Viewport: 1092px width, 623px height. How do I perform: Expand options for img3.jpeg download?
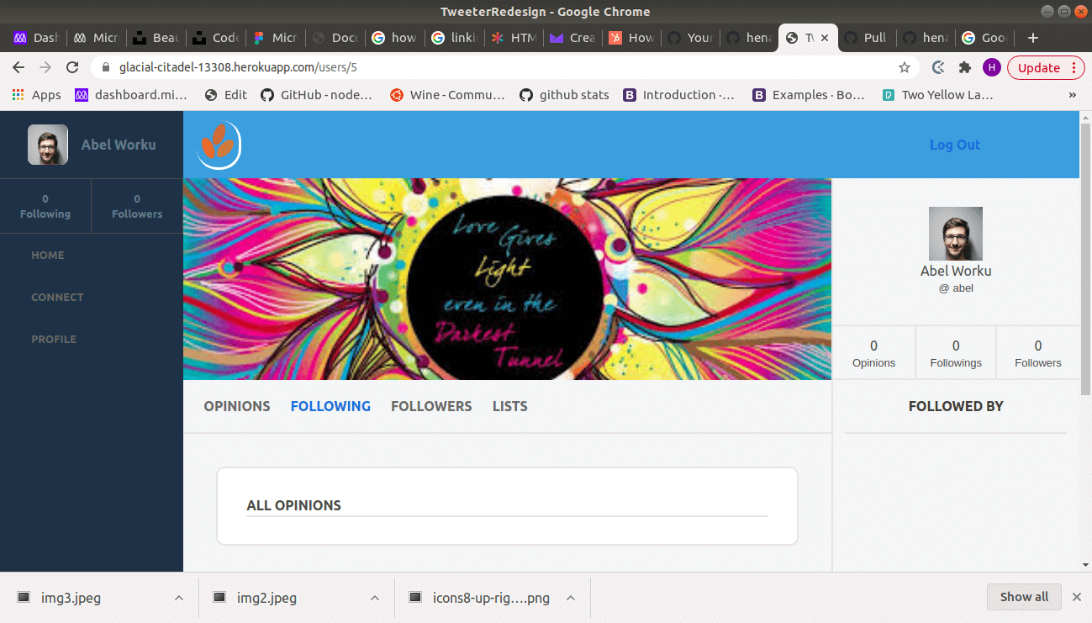(x=178, y=598)
